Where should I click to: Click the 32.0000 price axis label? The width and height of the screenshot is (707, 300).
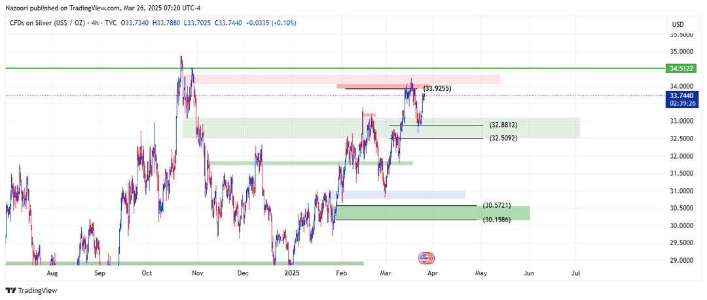(x=681, y=156)
